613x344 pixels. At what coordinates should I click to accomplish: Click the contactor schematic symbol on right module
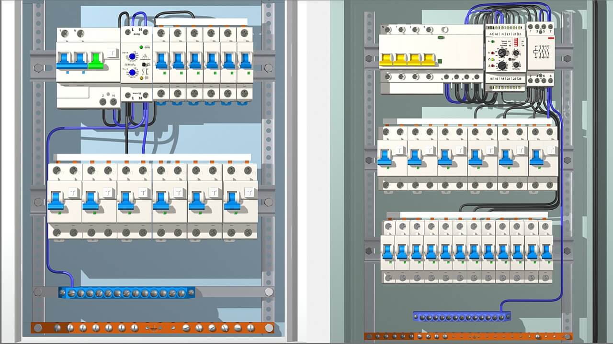coord(541,51)
